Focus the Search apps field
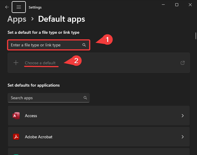Image resolution: width=197 pixels, height=155 pixels. (45, 98)
